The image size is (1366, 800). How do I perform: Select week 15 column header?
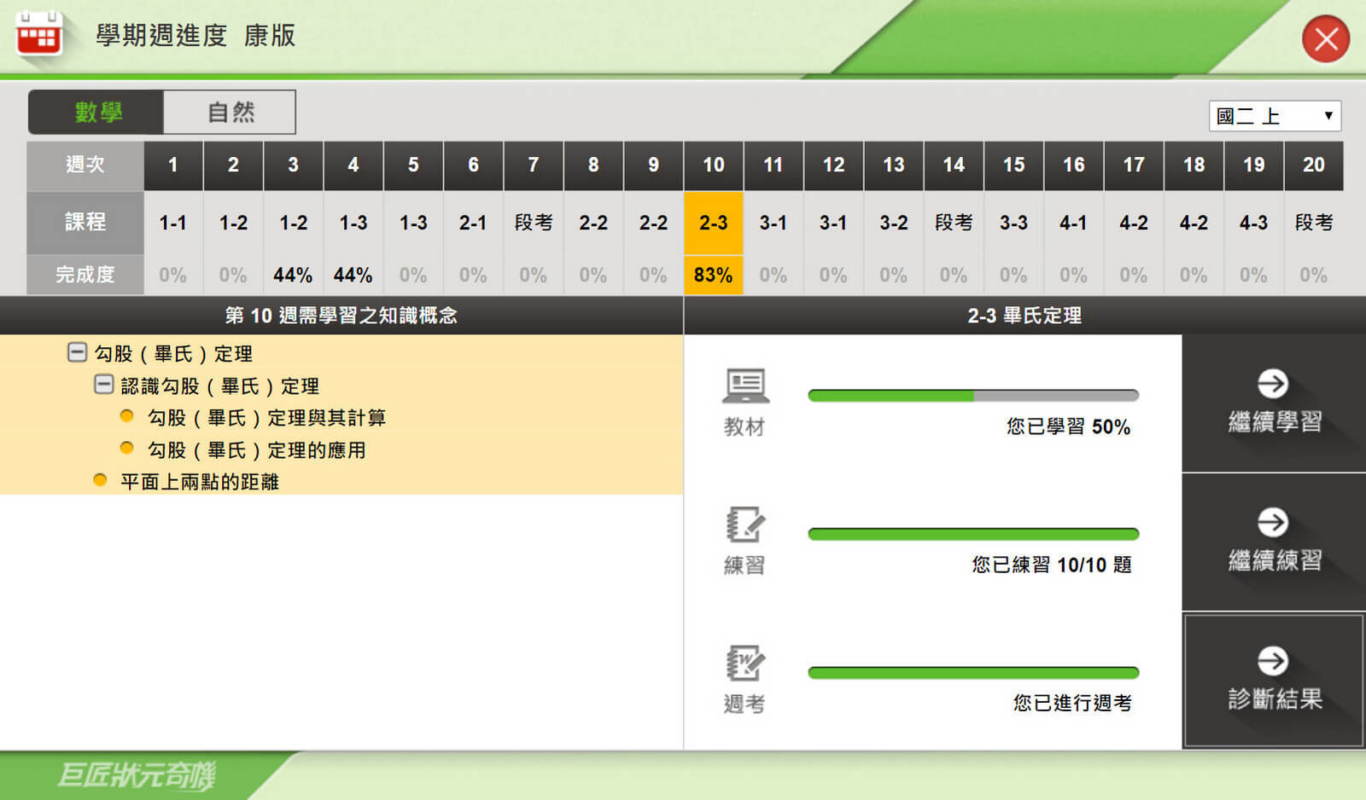(1013, 165)
